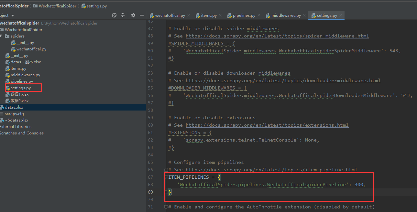Toggle the fold marker at line 69

[166, 192]
